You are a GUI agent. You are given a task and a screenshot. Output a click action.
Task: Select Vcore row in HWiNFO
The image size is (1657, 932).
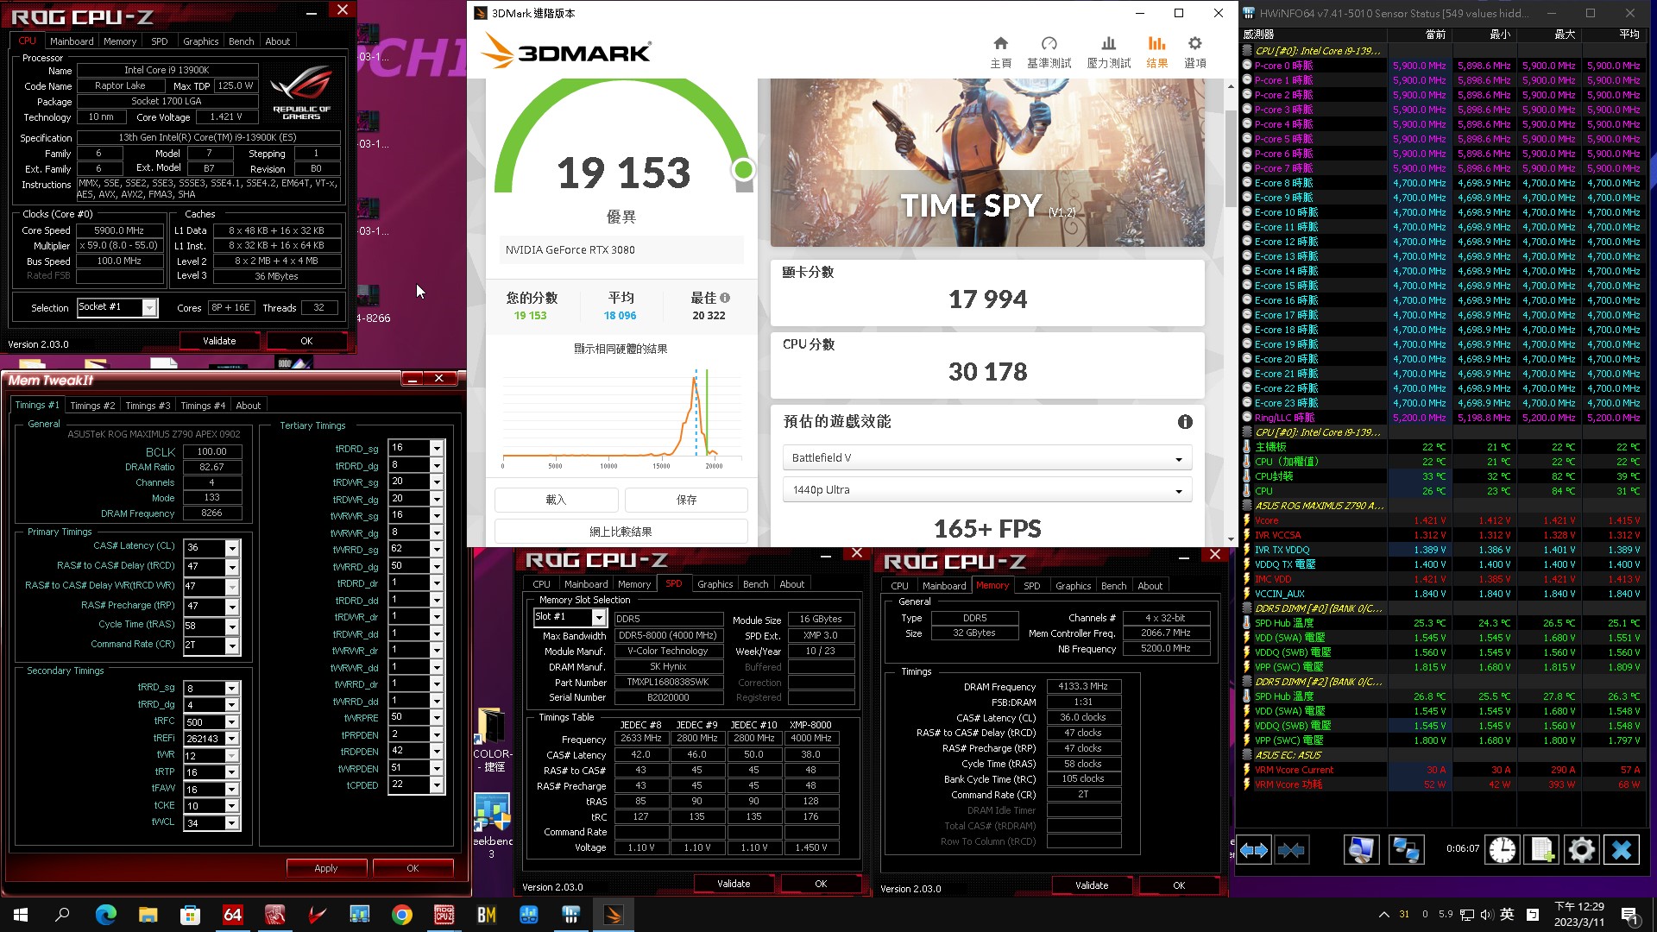coord(1443,520)
